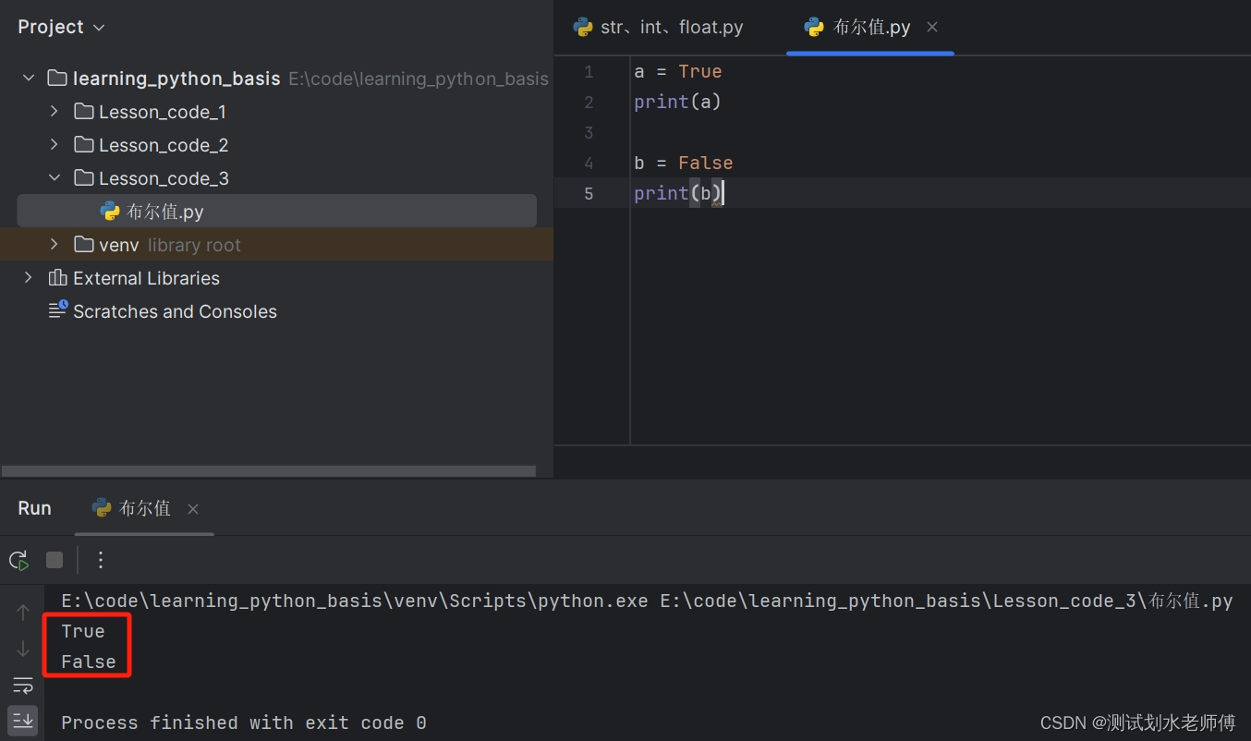Open the Project view dropdown
This screenshot has width=1251, height=741.
click(61, 27)
